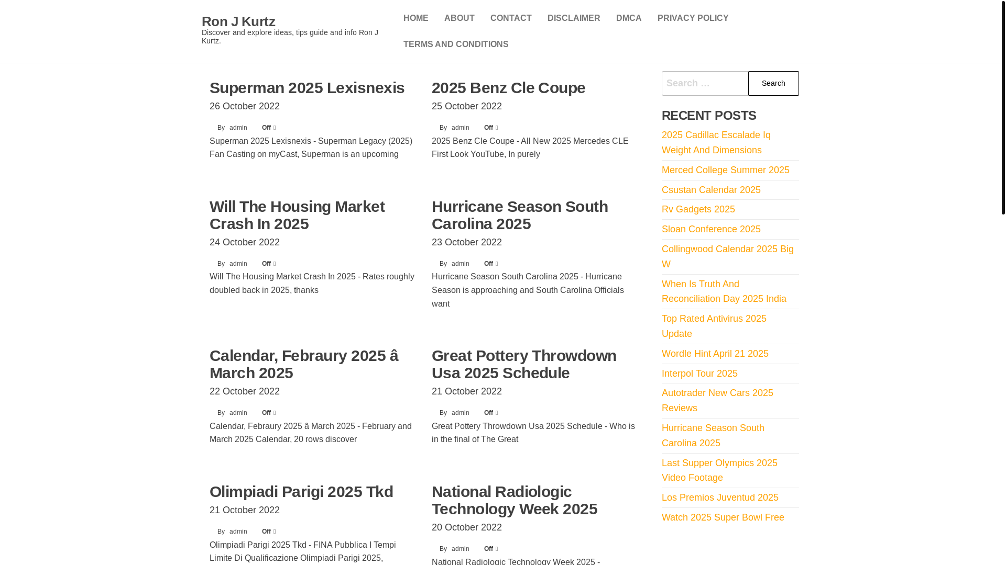
Task: Open the Home menu item
Action: 415,18
